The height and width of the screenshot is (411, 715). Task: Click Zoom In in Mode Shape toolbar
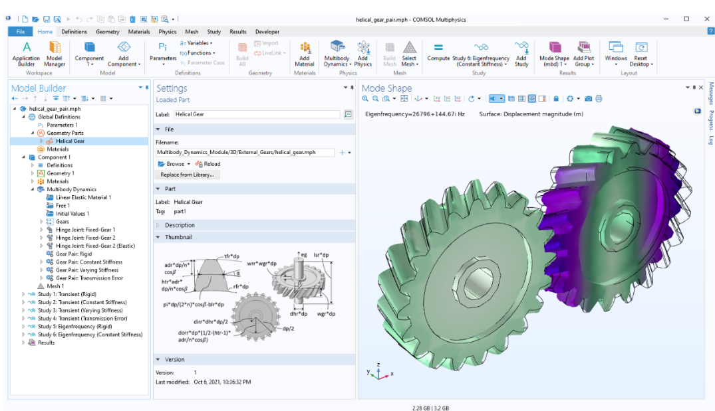pos(365,99)
